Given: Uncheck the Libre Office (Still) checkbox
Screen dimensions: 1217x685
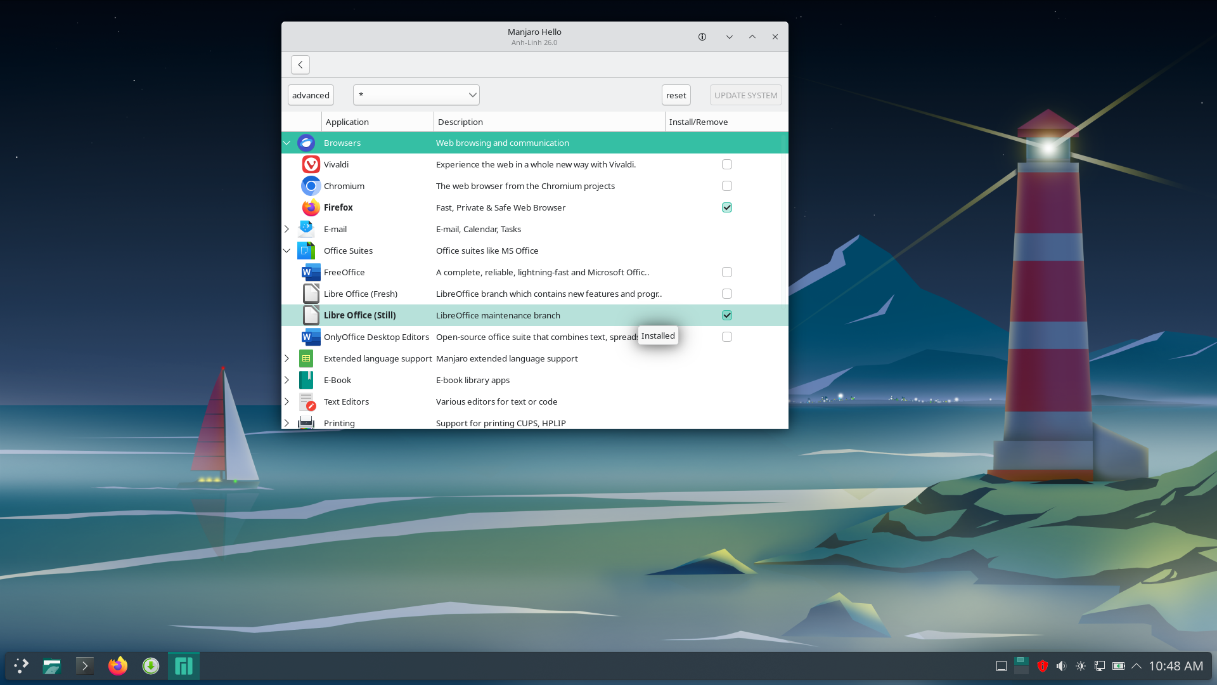Looking at the screenshot, I should 727,315.
